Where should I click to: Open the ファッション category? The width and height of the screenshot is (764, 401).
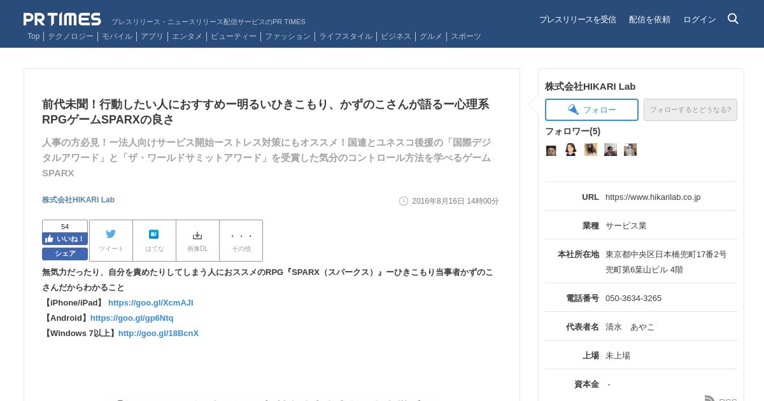coord(288,36)
